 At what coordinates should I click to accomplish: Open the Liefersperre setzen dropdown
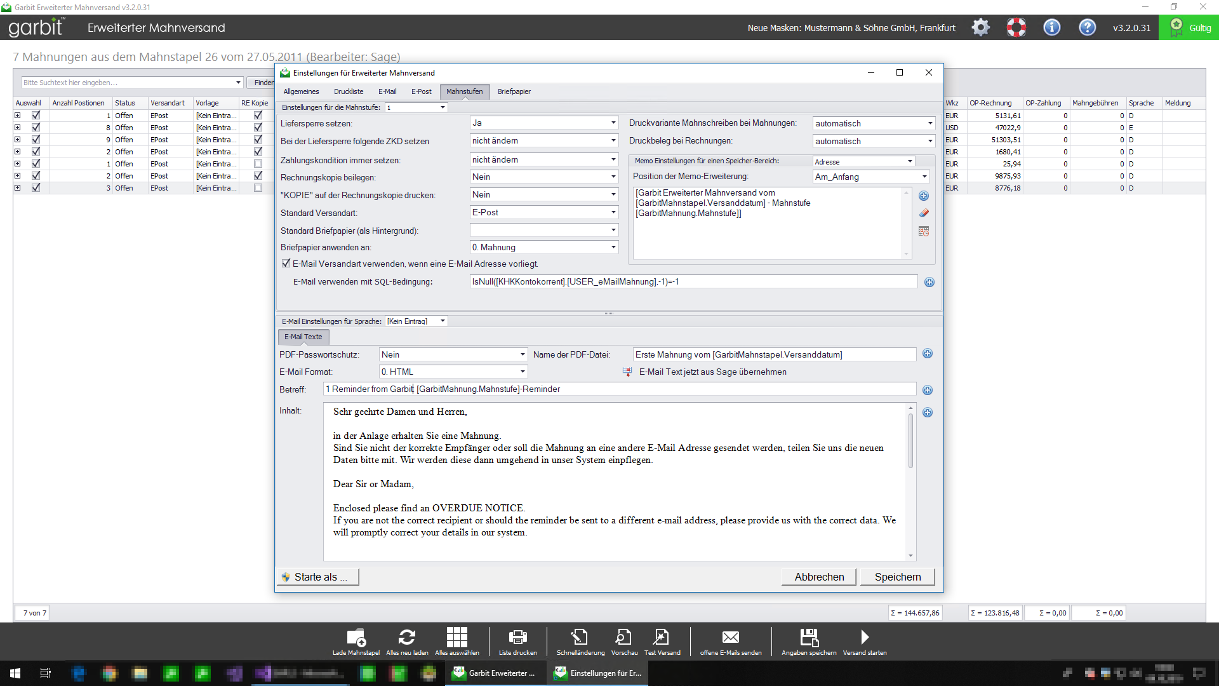coord(613,123)
